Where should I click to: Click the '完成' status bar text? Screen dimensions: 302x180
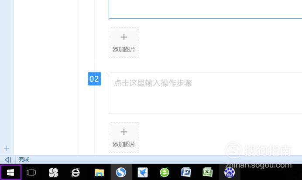tap(24, 160)
